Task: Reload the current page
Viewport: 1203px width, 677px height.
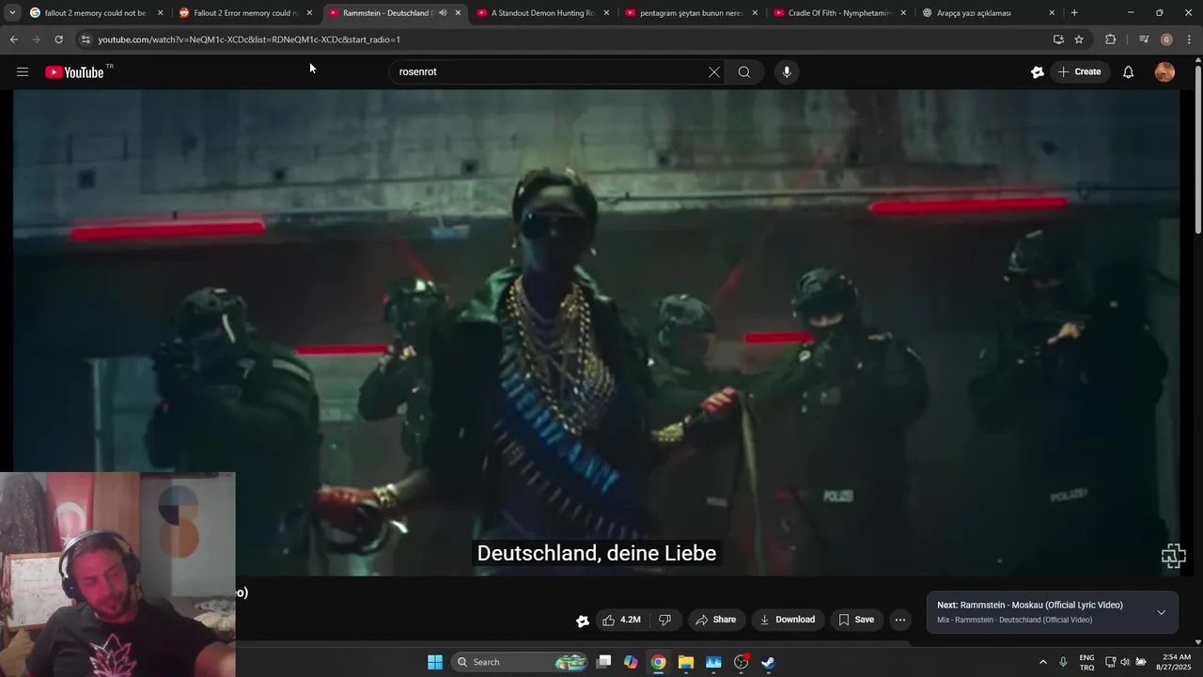Action: 58,39
